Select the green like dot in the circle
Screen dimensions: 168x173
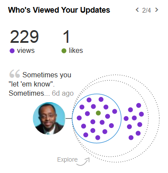click(x=98, y=113)
